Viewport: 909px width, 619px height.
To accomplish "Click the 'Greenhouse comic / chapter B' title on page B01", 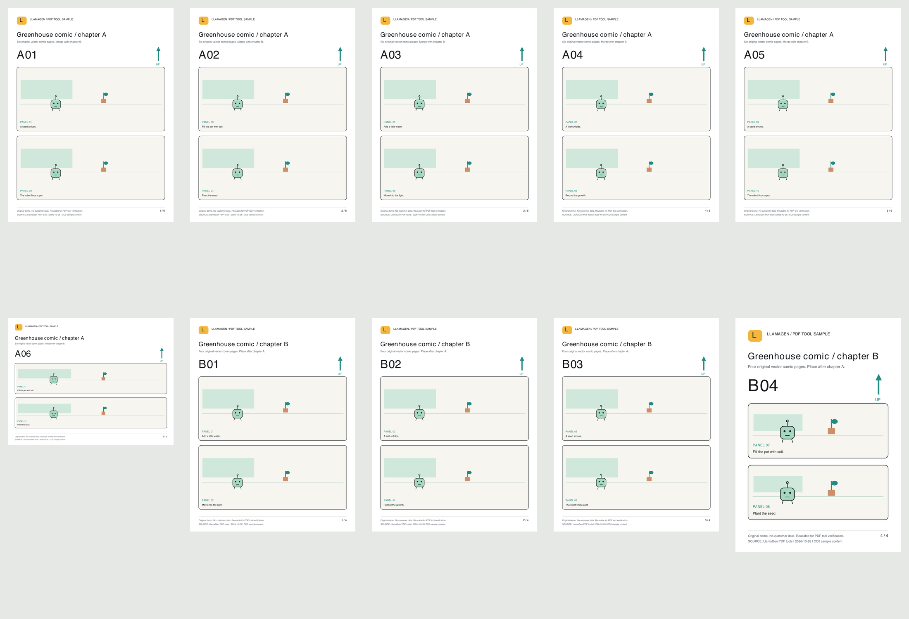I will pos(243,344).
